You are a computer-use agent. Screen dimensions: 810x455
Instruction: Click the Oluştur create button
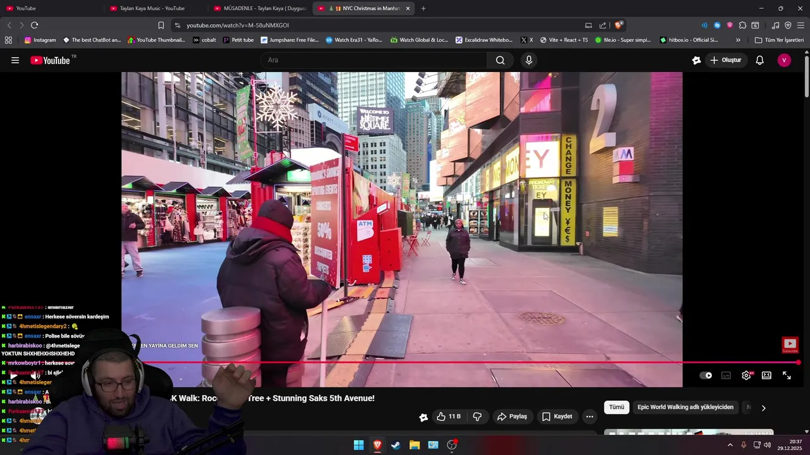click(725, 60)
